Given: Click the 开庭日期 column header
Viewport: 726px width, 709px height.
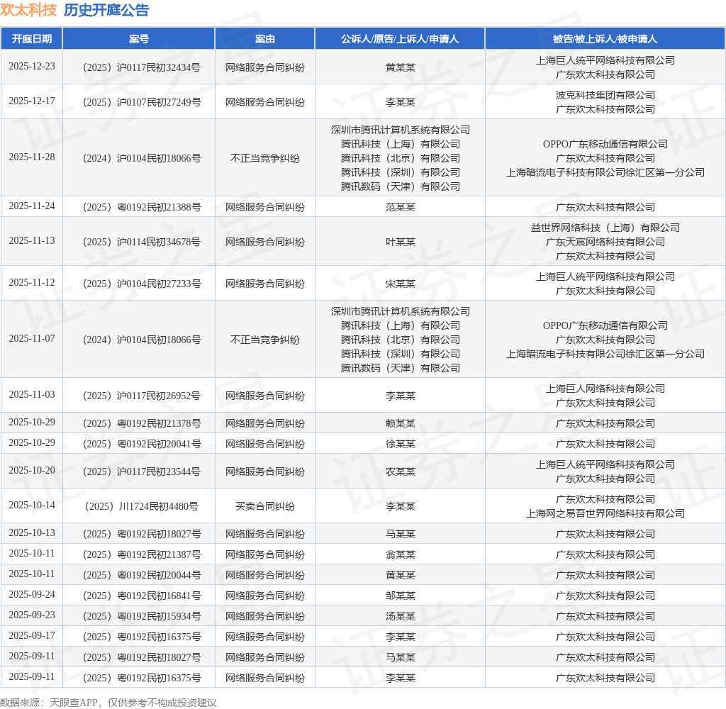Looking at the screenshot, I should 31,39.
